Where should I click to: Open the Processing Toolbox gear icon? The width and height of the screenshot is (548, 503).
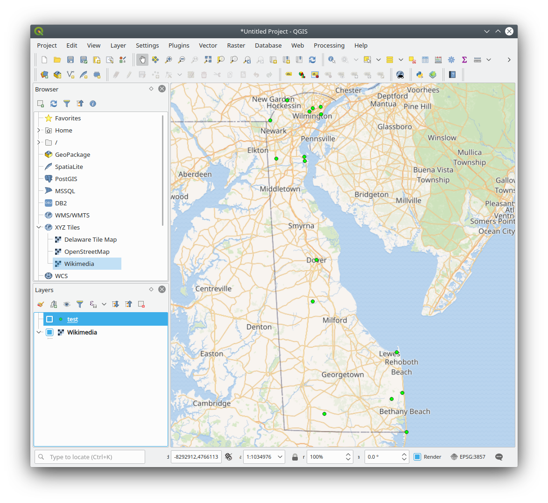[451, 60]
